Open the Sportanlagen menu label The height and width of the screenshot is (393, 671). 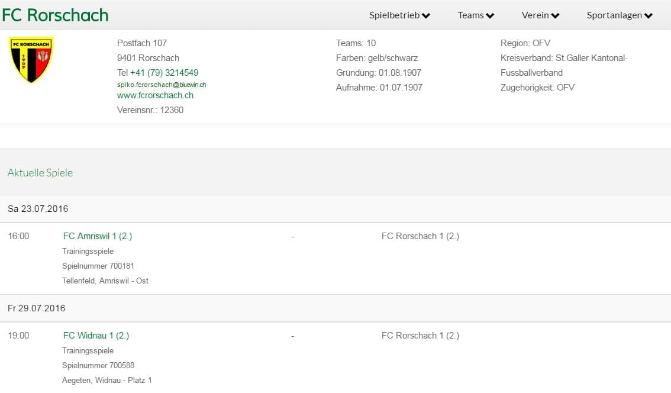(614, 15)
